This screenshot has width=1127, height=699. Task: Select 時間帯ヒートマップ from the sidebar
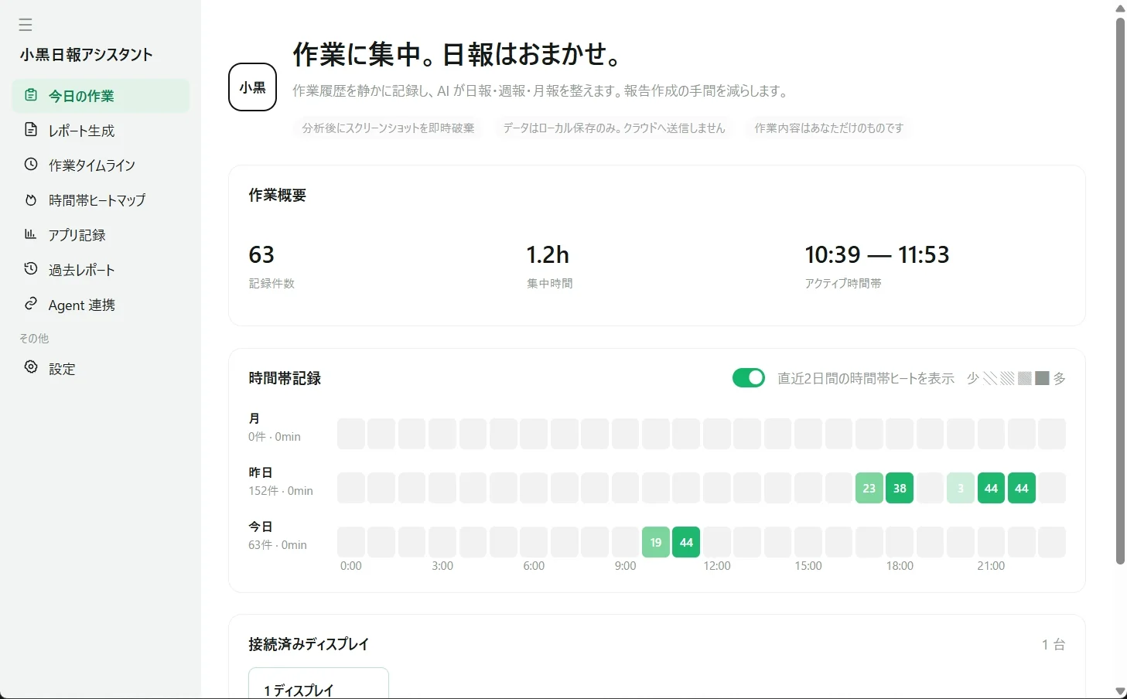(x=101, y=200)
